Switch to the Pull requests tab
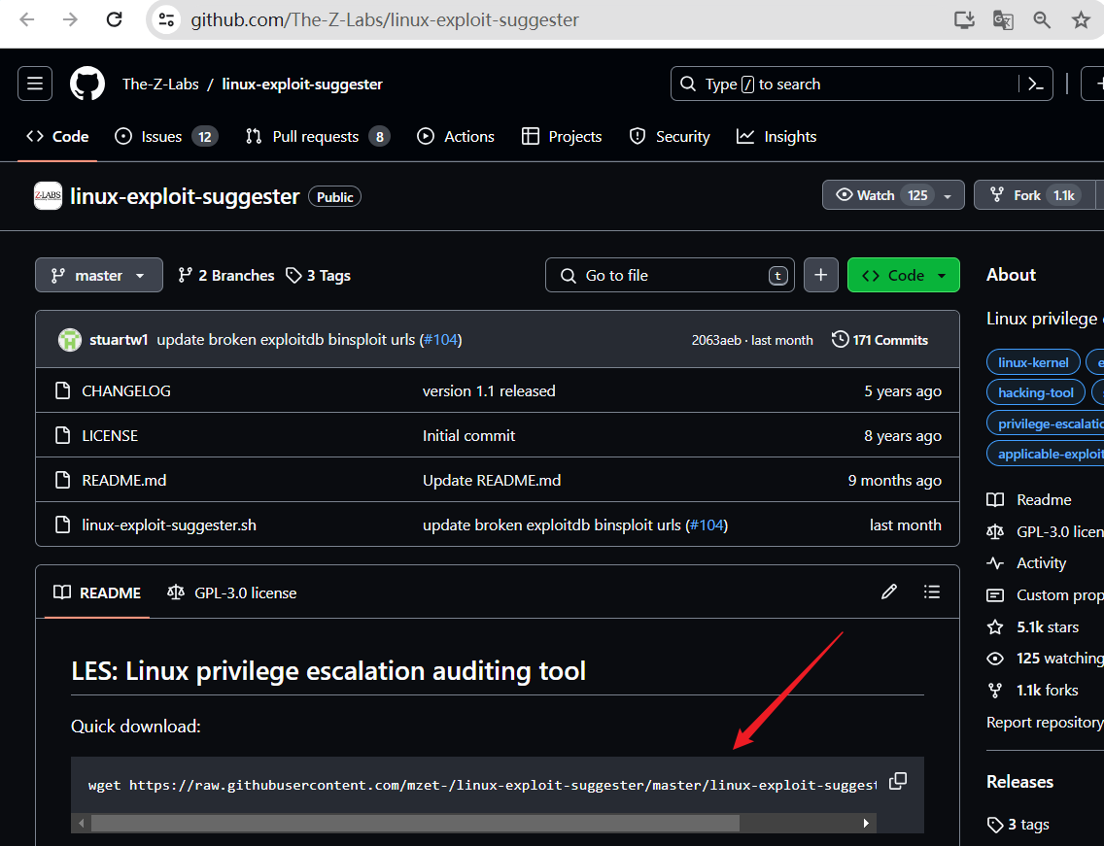The width and height of the screenshot is (1104, 846). point(315,136)
